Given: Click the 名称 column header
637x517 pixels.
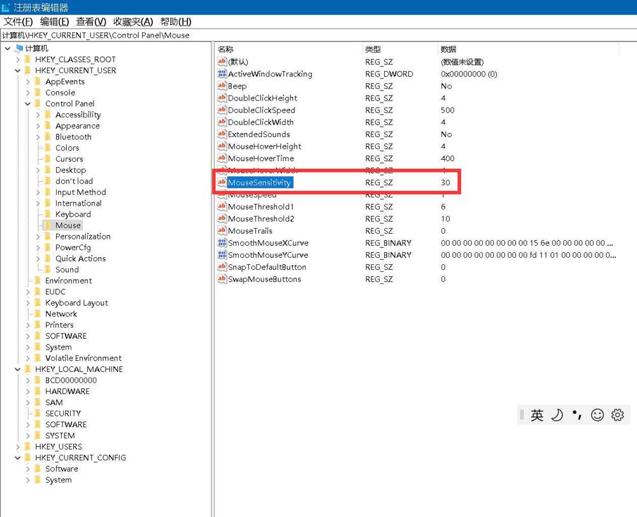Looking at the screenshot, I should (225, 49).
